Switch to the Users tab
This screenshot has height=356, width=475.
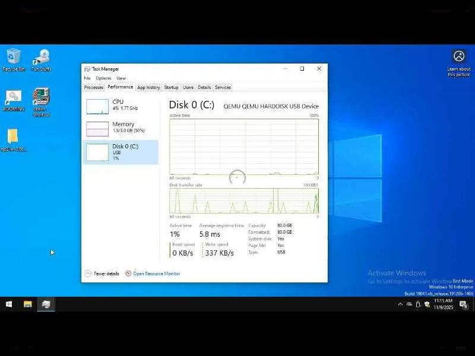[188, 87]
